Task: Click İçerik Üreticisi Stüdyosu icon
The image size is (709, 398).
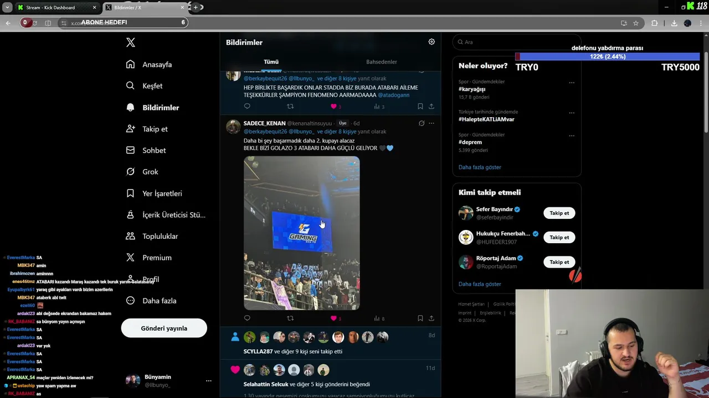Action: click(131, 214)
